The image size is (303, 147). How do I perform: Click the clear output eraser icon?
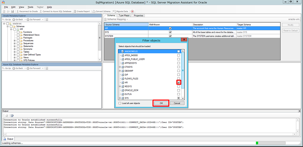[7, 116]
